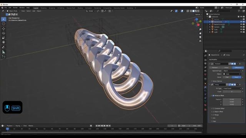Switch perspective/orthographic with the grid icon
The image size is (246, 138).
coord(200,41)
